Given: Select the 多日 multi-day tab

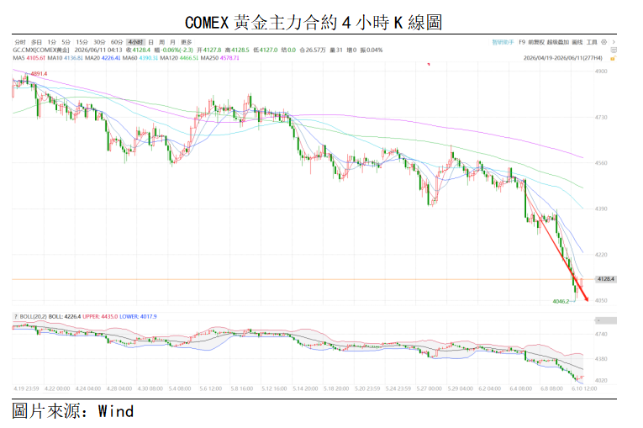Looking at the screenshot, I should [36, 42].
